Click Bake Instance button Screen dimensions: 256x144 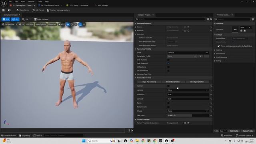(41, 19)
